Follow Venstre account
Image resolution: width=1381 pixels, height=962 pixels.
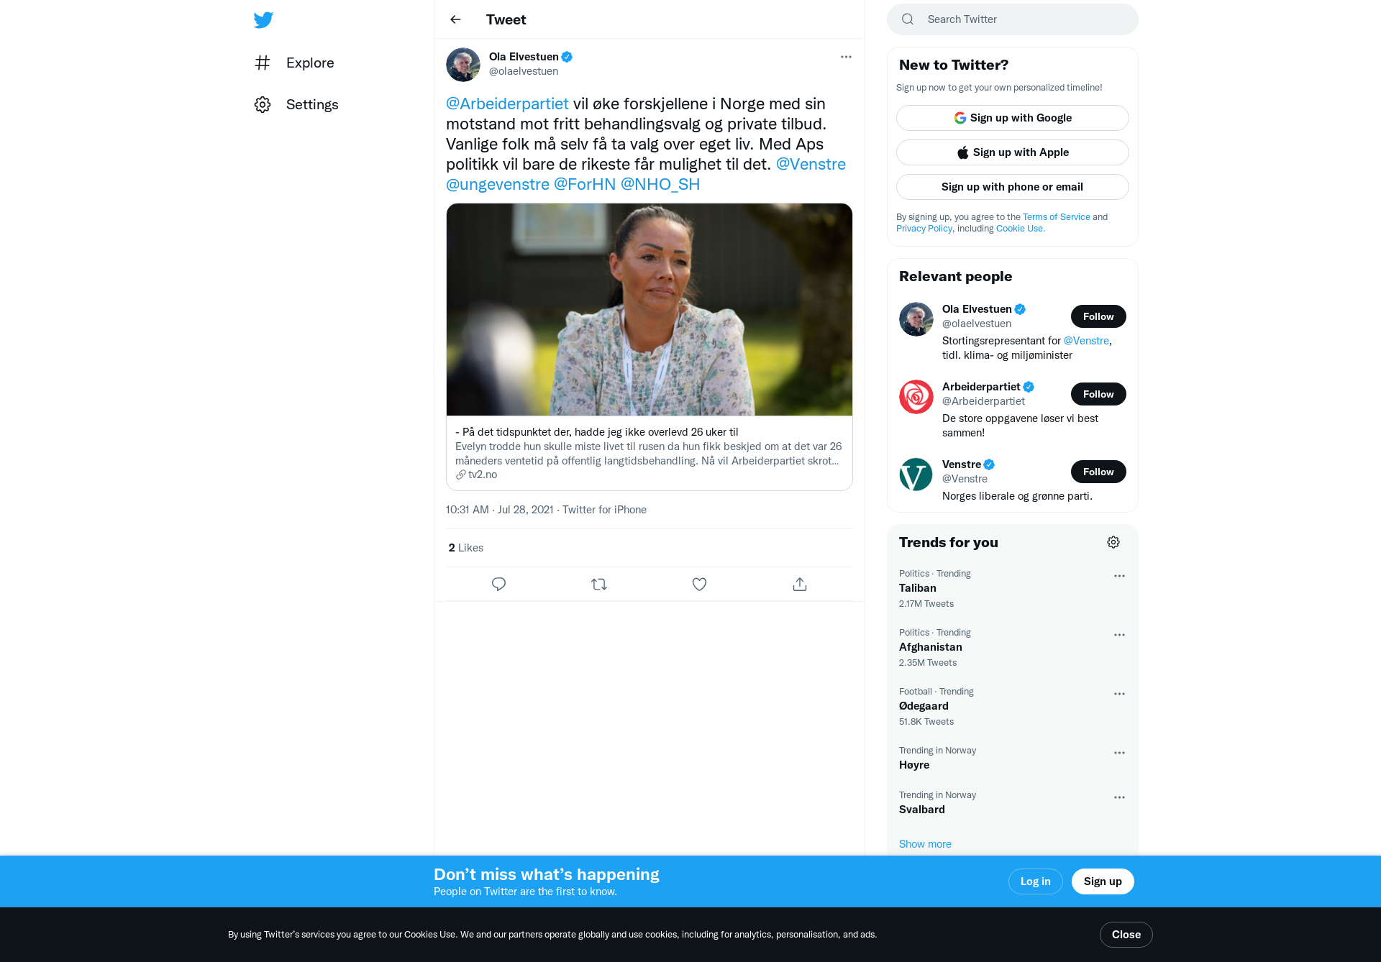pyautogui.click(x=1098, y=472)
